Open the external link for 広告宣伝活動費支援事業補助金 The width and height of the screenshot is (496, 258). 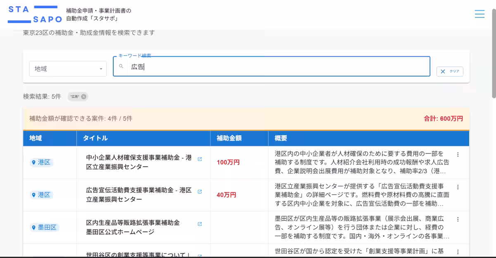[x=200, y=191]
